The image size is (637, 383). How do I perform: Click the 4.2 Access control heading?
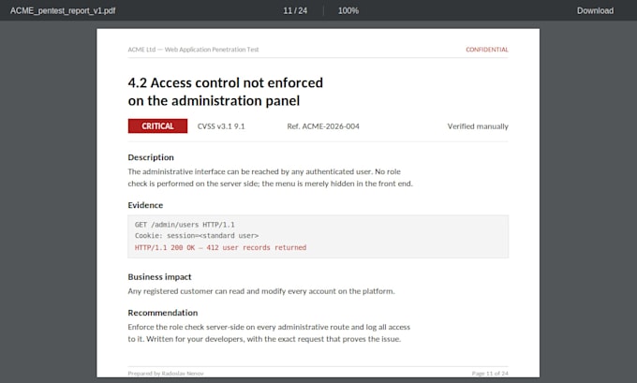[x=226, y=92]
